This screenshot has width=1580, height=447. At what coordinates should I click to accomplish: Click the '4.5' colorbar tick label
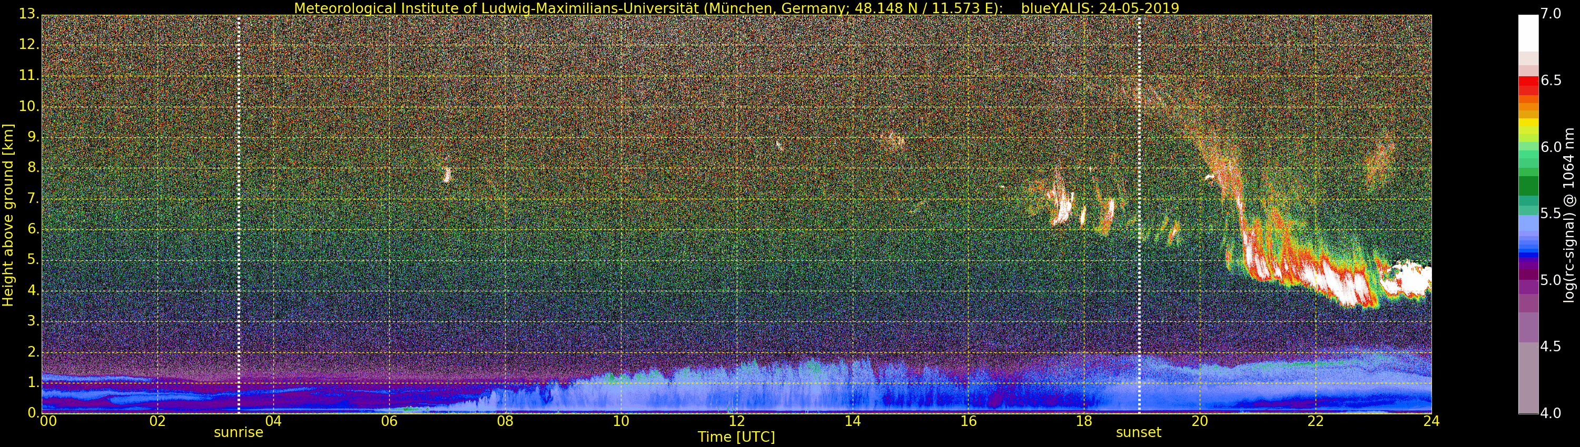[x=1551, y=347]
